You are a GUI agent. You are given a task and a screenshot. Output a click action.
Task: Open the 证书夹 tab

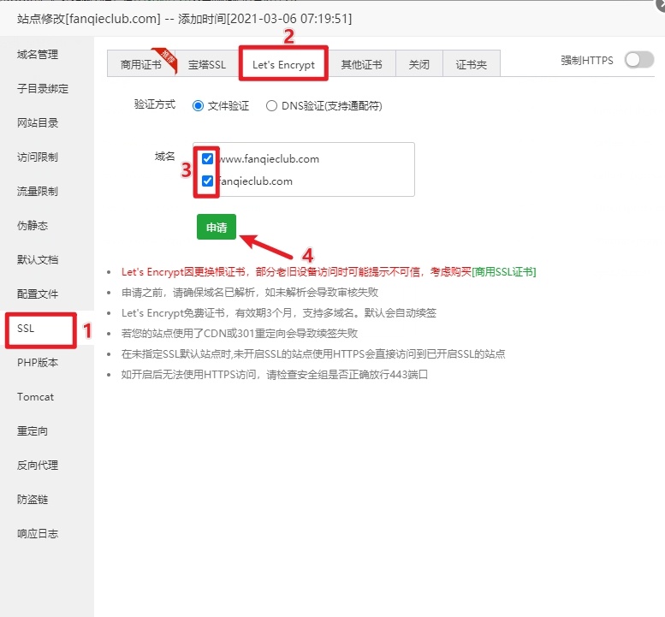pyautogui.click(x=472, y=64)
